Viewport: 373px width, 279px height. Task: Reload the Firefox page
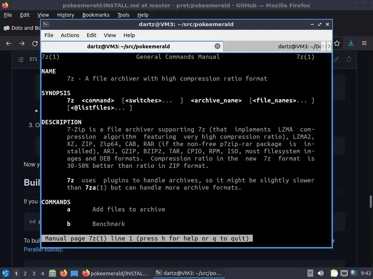point(35,44)
